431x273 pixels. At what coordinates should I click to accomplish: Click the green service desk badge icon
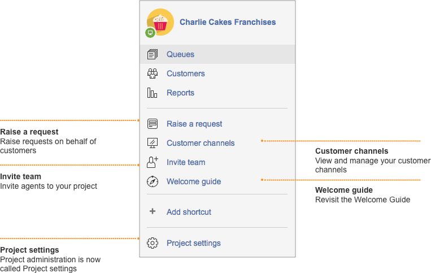pyautogui.click(x=150, y=33)
